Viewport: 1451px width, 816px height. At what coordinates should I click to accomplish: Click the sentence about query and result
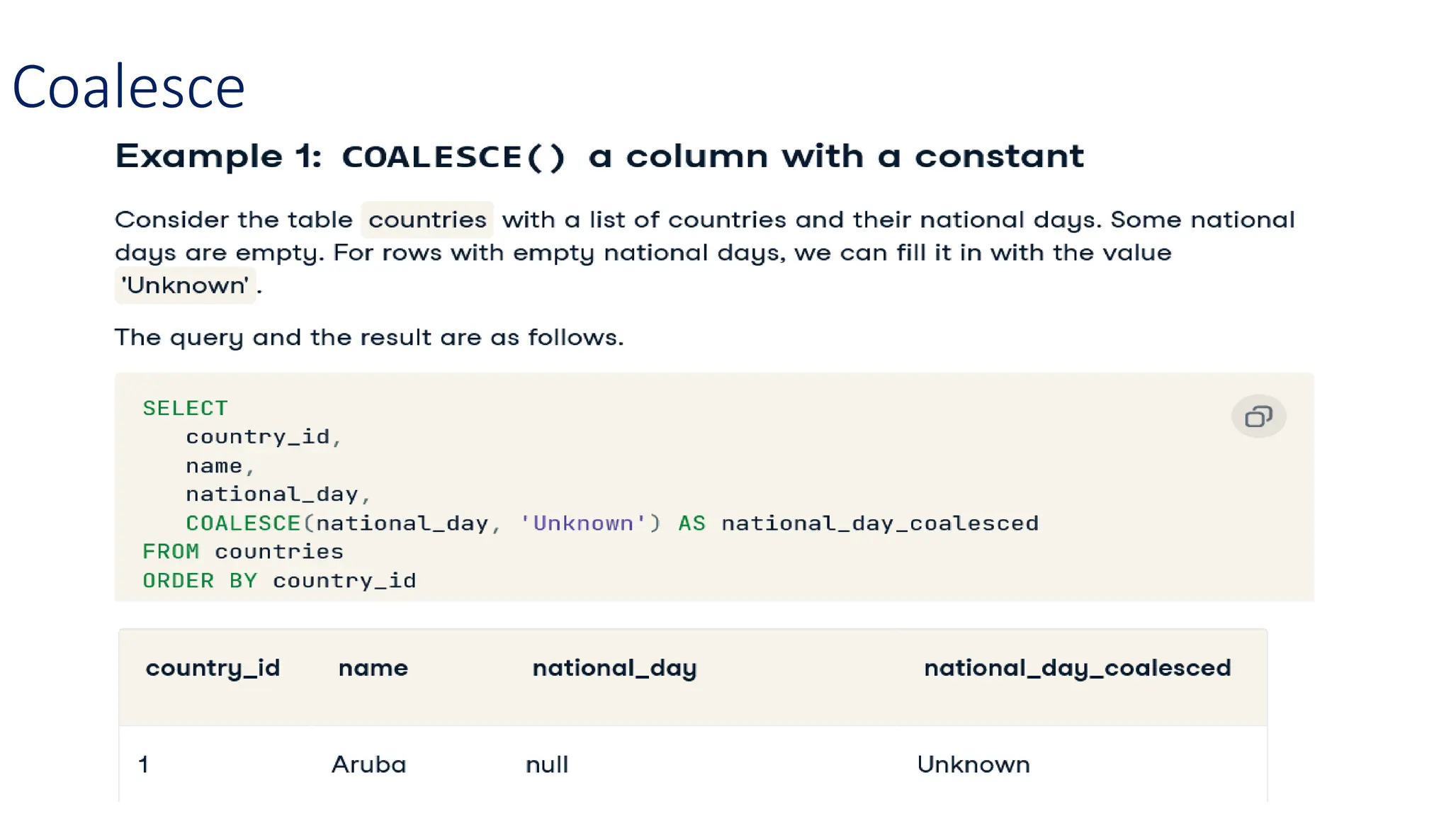(x=369, y=337)
